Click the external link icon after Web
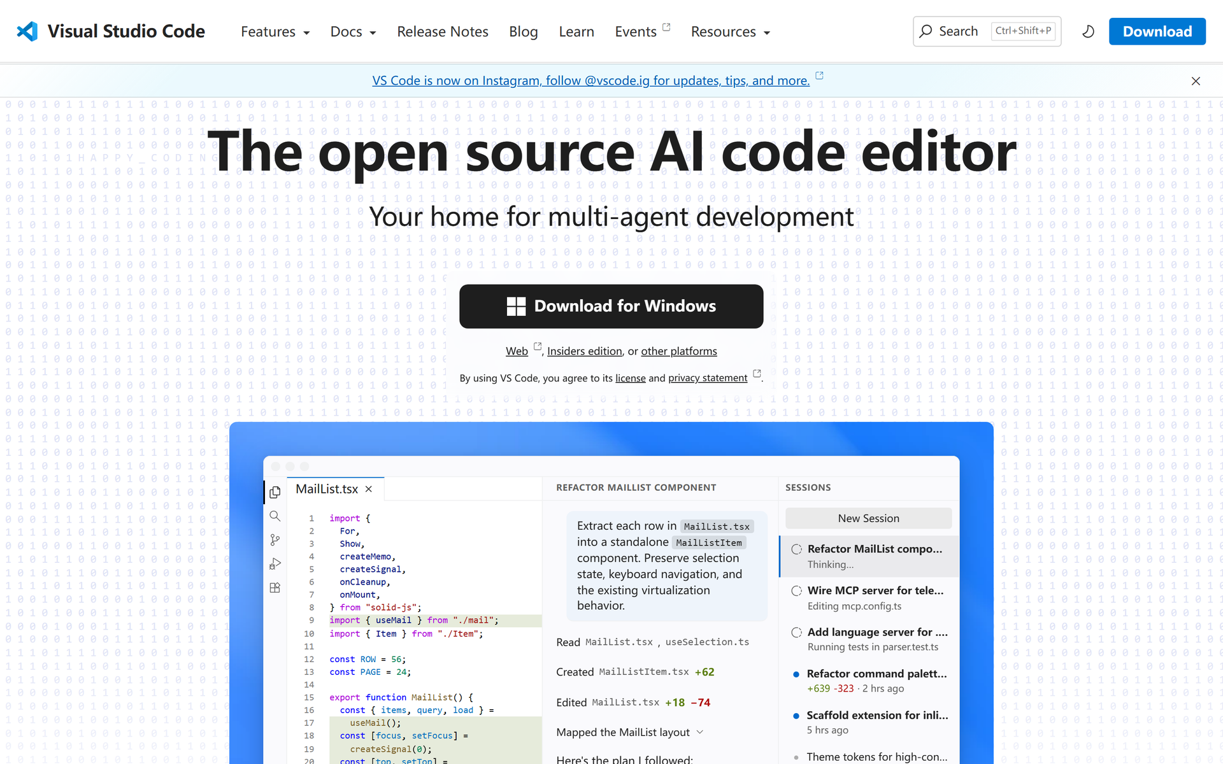 click(538, 346)
